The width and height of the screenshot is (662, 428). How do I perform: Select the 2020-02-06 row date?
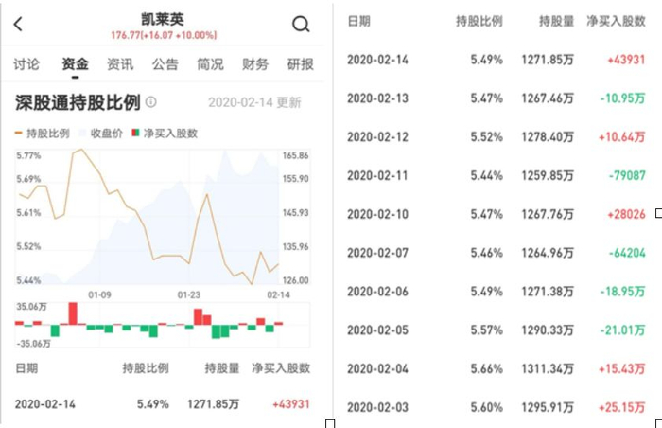[x=378, y=292]
